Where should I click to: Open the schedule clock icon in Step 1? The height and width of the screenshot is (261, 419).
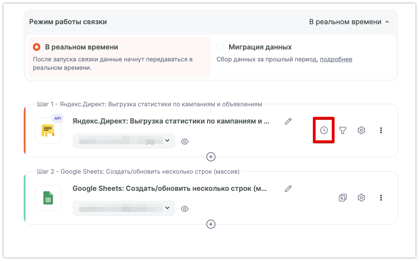pos(324,130)
